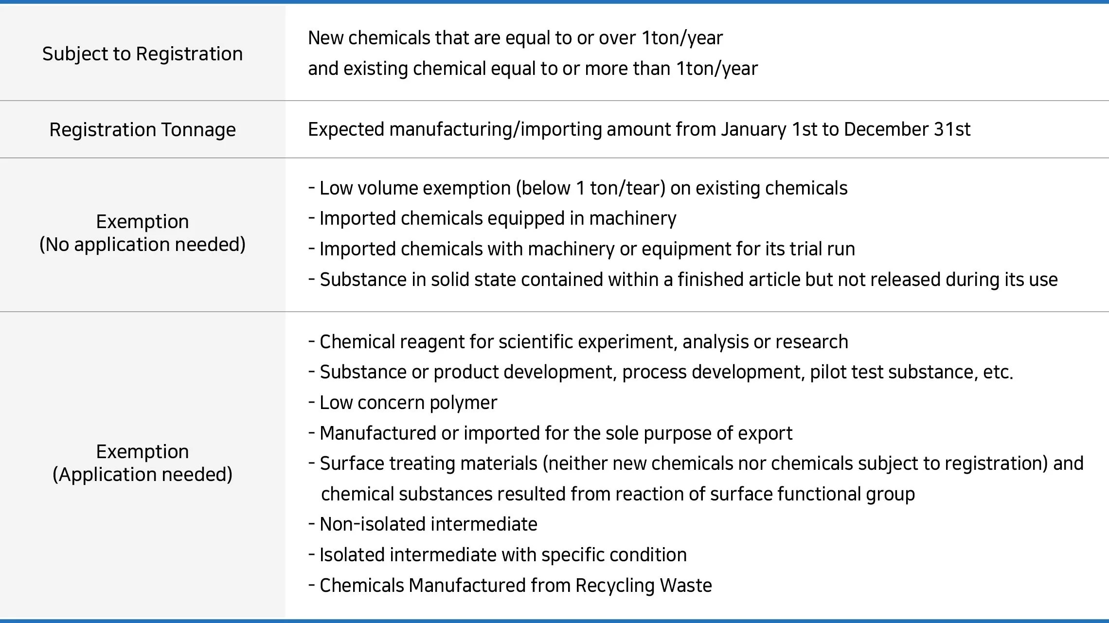Image resolution: width=1109 pixels, height=623 pixels.
Task: Click the "and existing chemical equal to" line
Action: pyautogui.click(x=533, y=69)
